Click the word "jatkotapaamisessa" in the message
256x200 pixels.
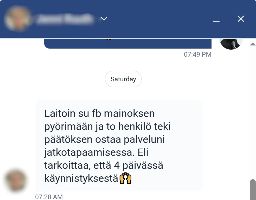89,152
